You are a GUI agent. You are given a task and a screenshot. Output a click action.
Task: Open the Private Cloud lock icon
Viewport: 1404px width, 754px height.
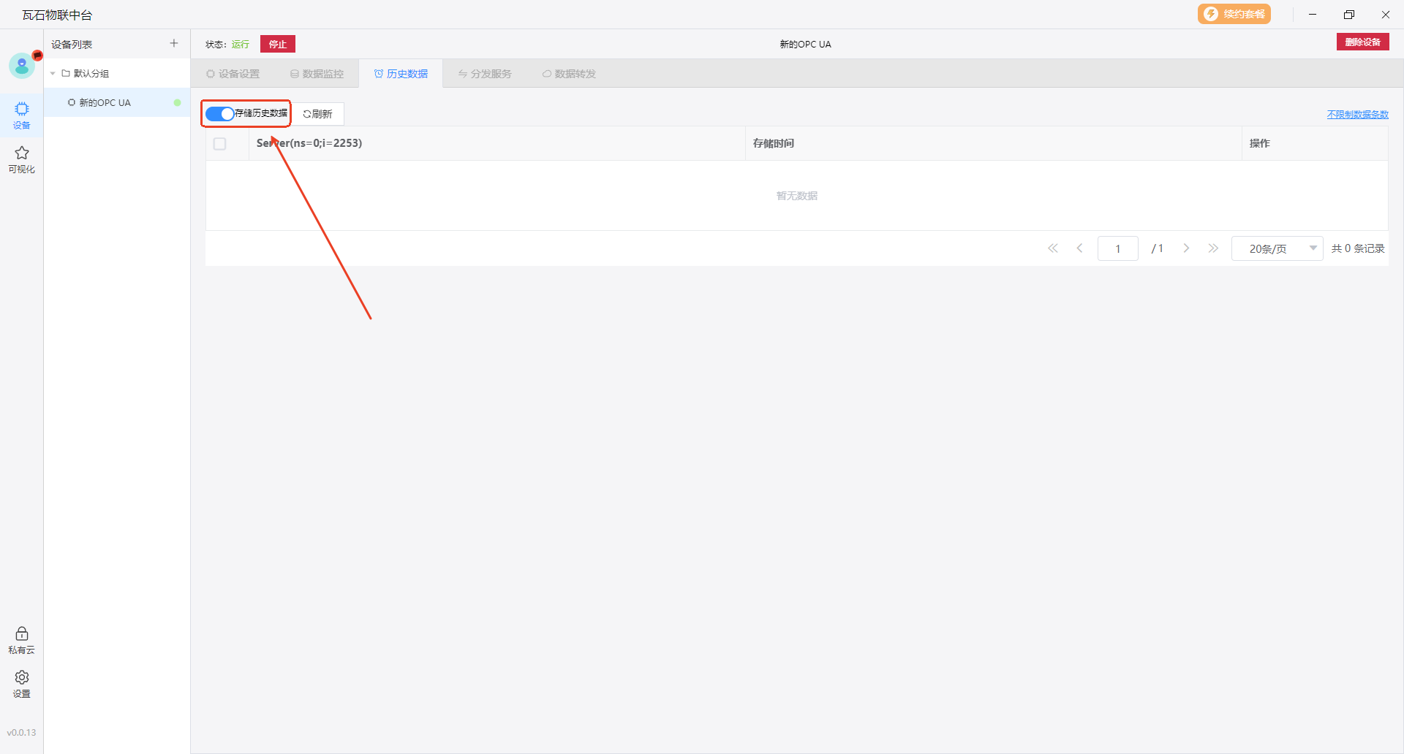tap(22, 639)
